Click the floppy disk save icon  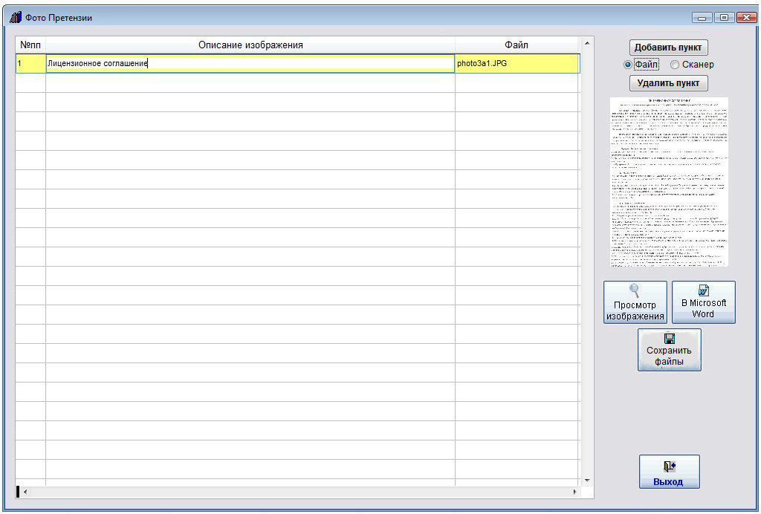click(x=670, y=338)
